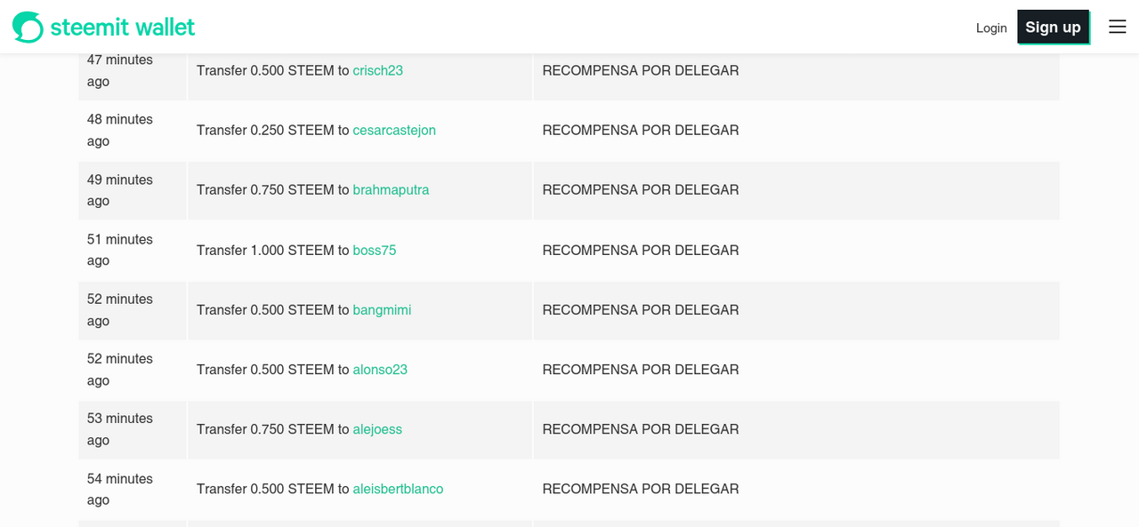Click the "54 minutes ago" timestamp
Screen dimensions: 1139x527
[x=120, y=489]
